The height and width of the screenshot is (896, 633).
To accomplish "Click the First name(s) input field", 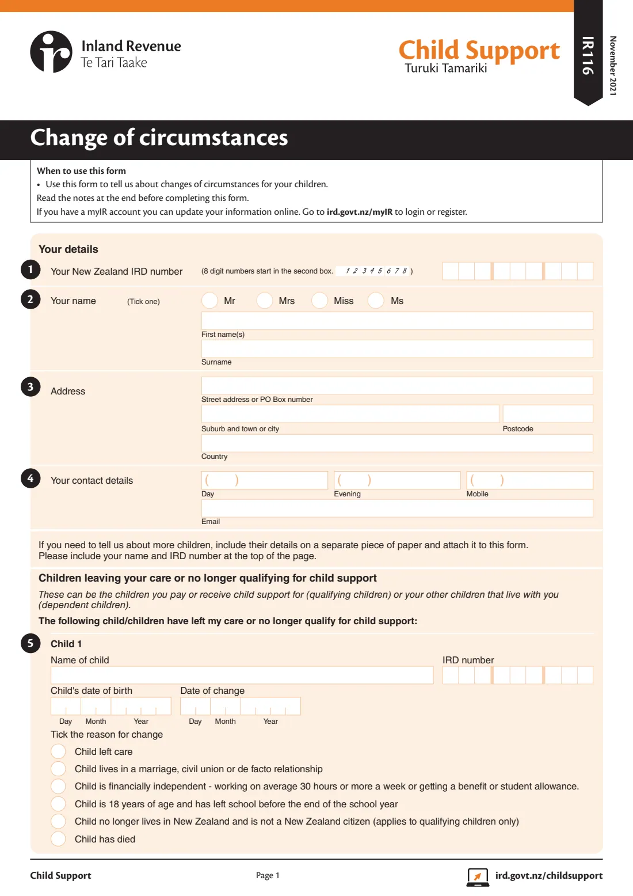I will coord(397,321).
